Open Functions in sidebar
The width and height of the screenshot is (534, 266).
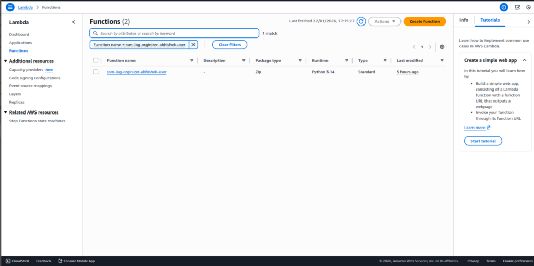(18, 50)
